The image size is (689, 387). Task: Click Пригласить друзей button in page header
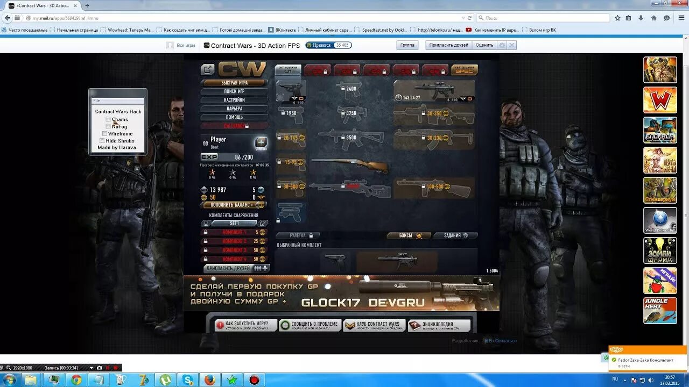tap(449, 45)
